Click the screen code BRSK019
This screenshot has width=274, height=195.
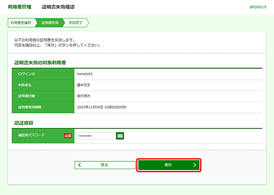tap(258, 7)
